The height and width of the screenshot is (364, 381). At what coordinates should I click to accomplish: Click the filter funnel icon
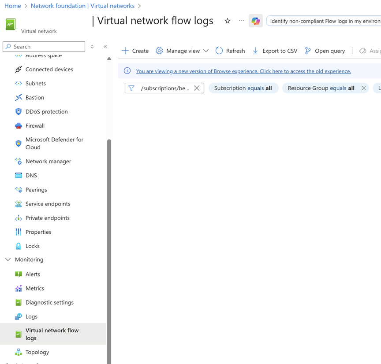(131, 88)
